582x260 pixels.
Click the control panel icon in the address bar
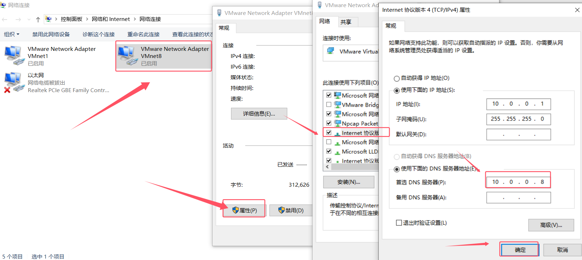click(x=49, y=19)
